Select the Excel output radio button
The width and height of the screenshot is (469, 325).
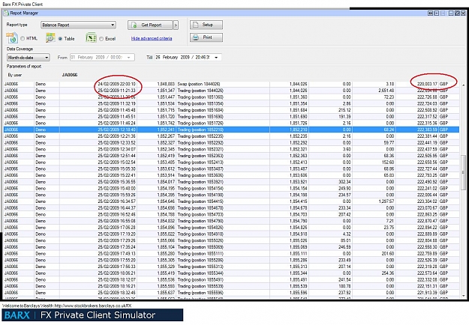(x=101, y=39)
